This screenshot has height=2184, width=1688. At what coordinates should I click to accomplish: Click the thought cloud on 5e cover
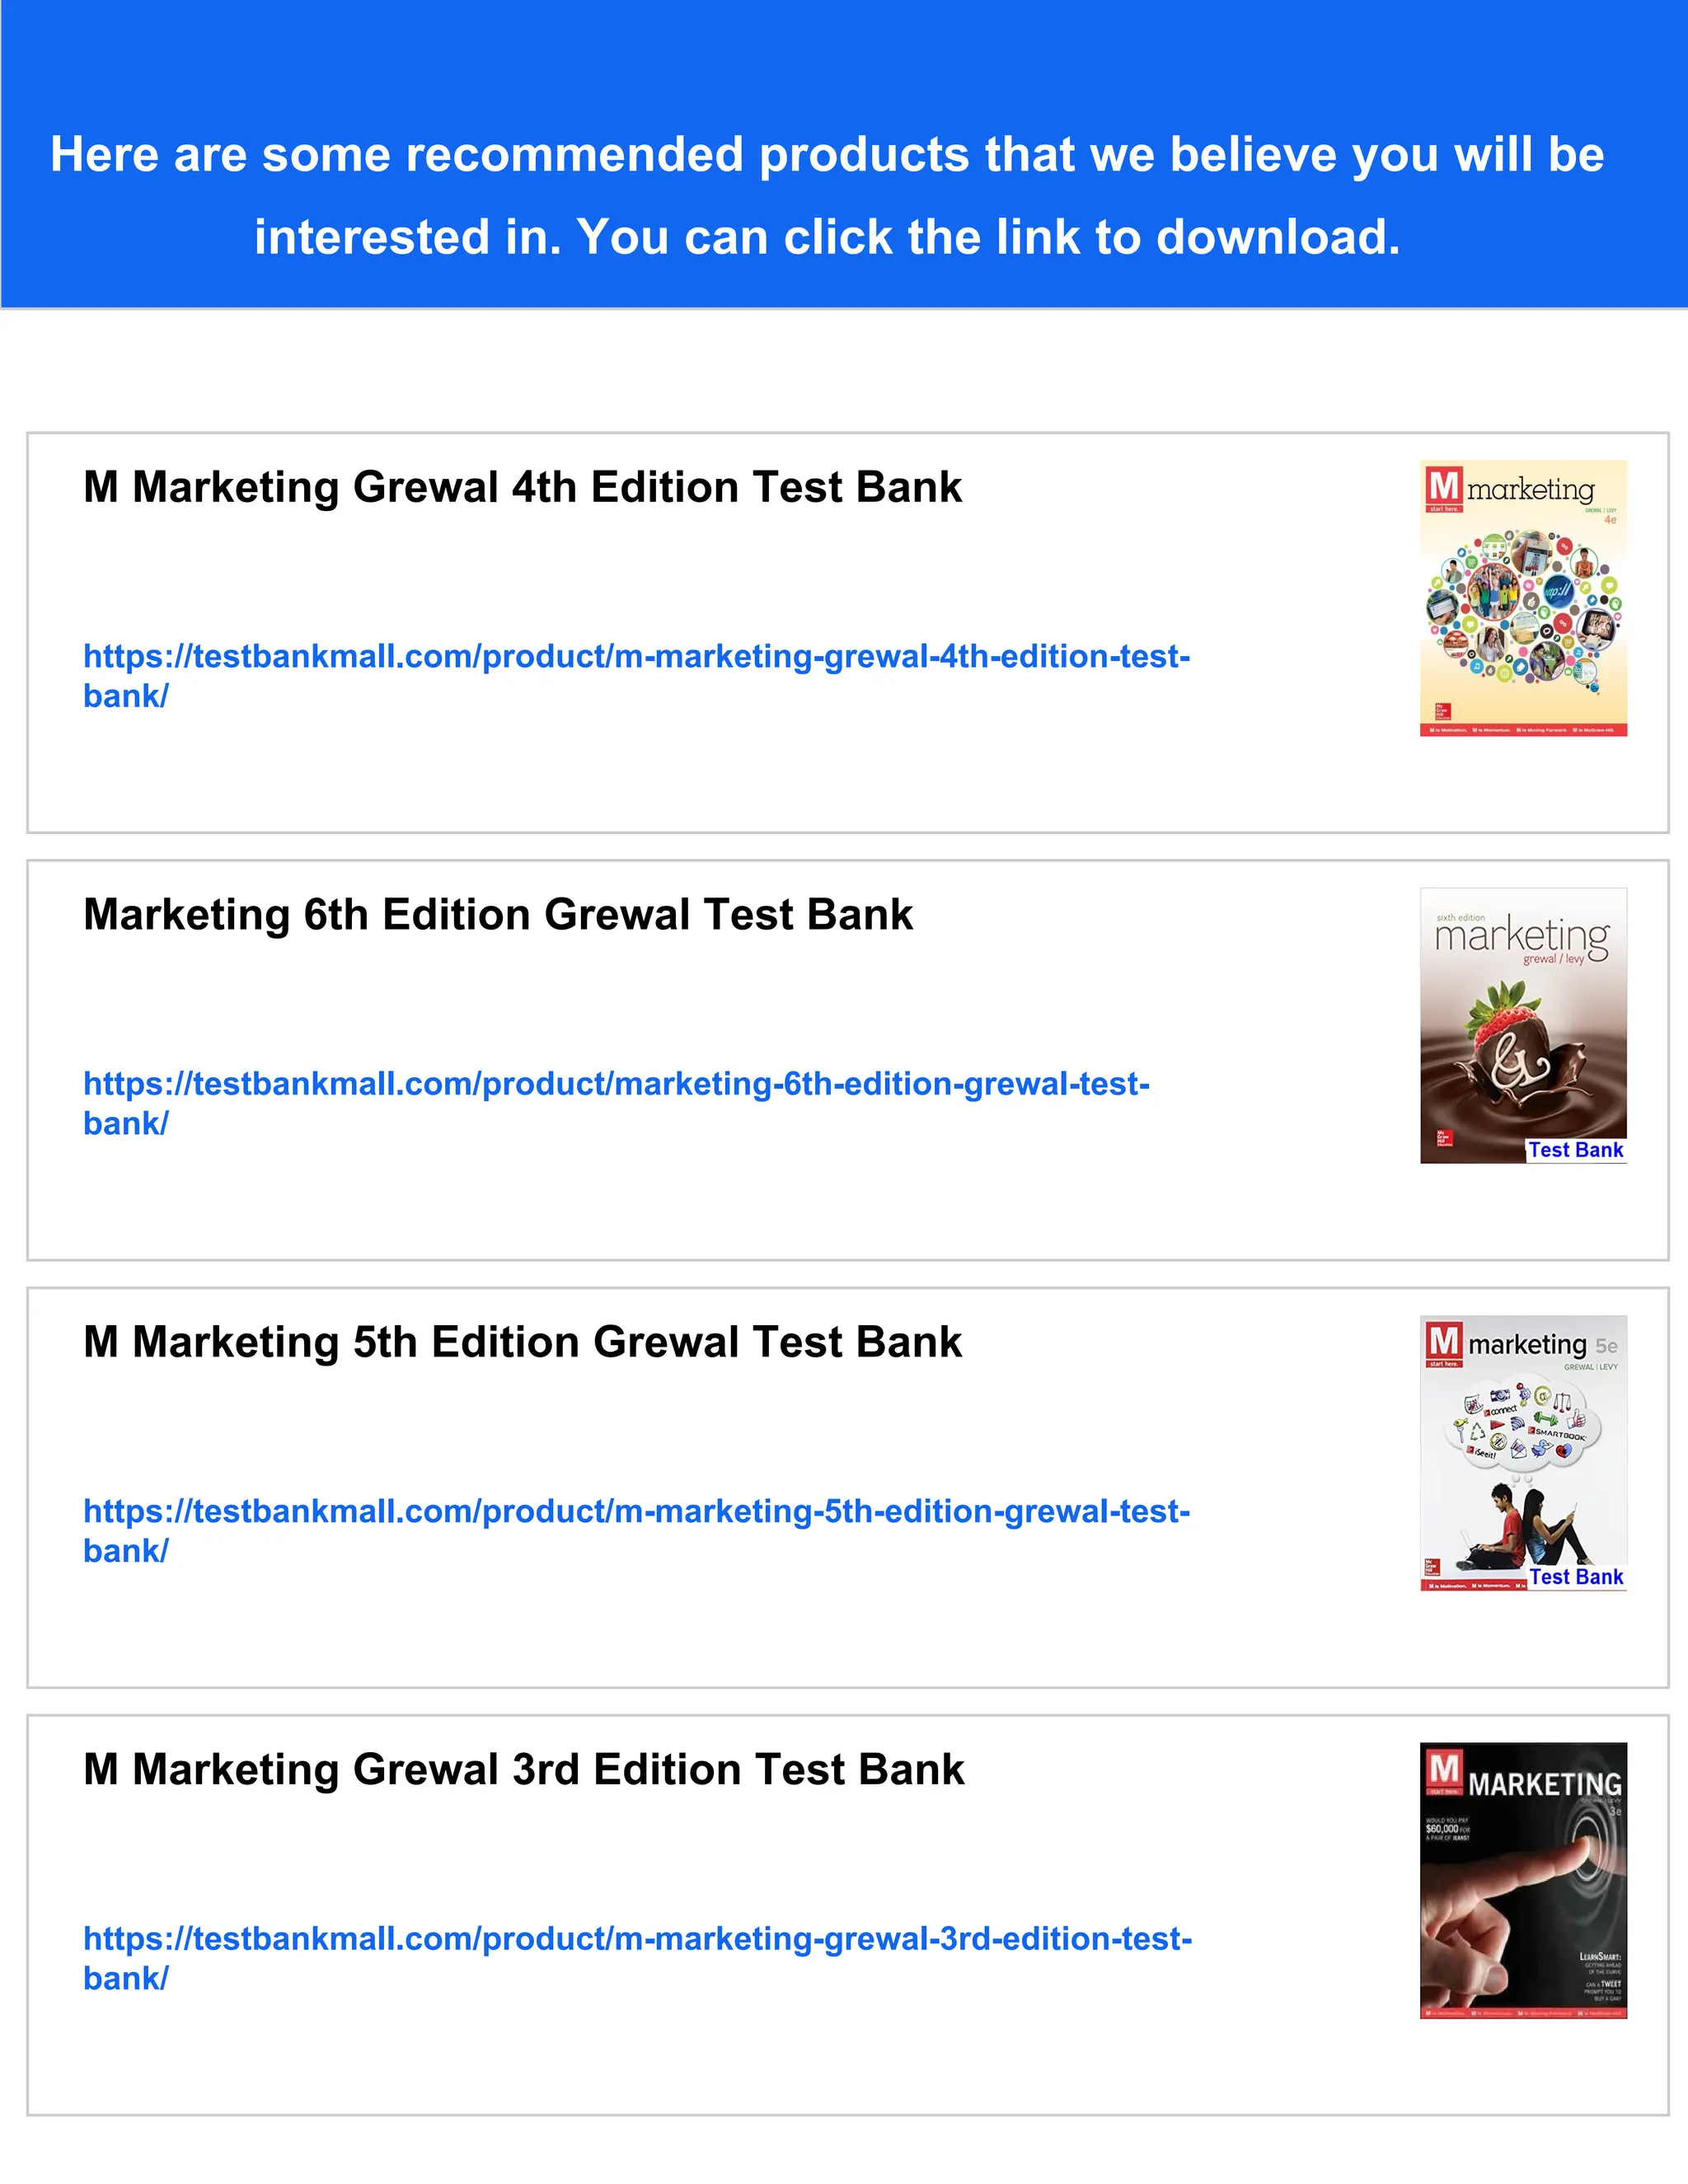coord(1523,1425)
